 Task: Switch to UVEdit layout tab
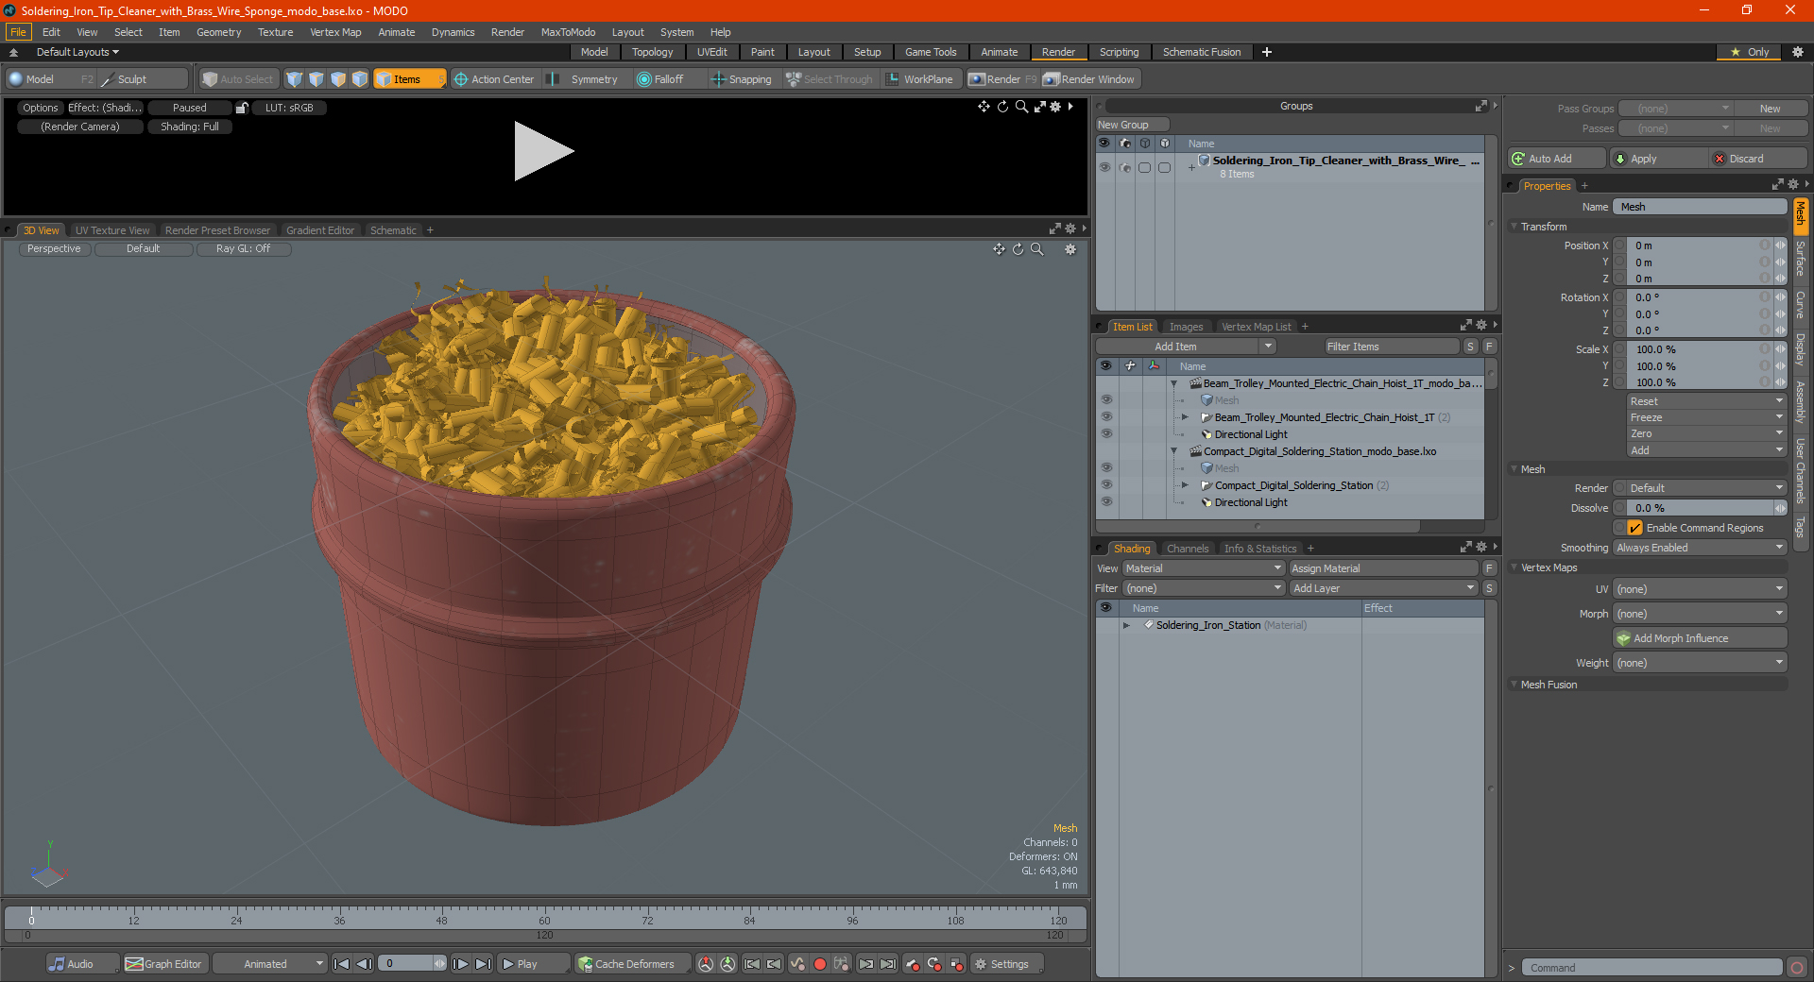click(711, 52)
